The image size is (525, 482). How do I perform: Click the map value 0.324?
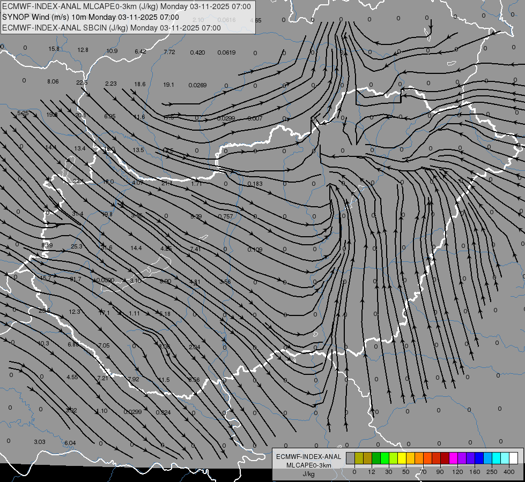pos(164,412)
